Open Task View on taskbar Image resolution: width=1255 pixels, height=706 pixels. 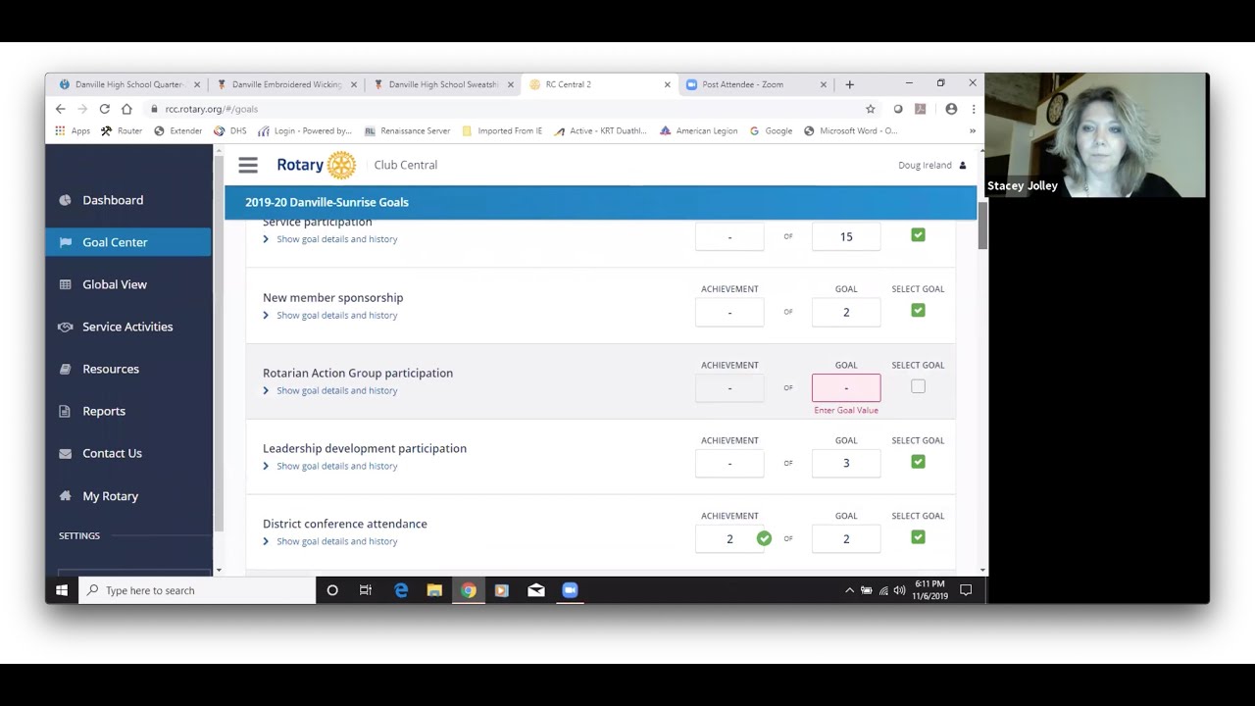tap(366, 590)
